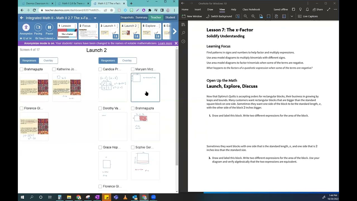Dismiss the anonymize mode banner
357x201 pixels.
(x=176, y=43)
